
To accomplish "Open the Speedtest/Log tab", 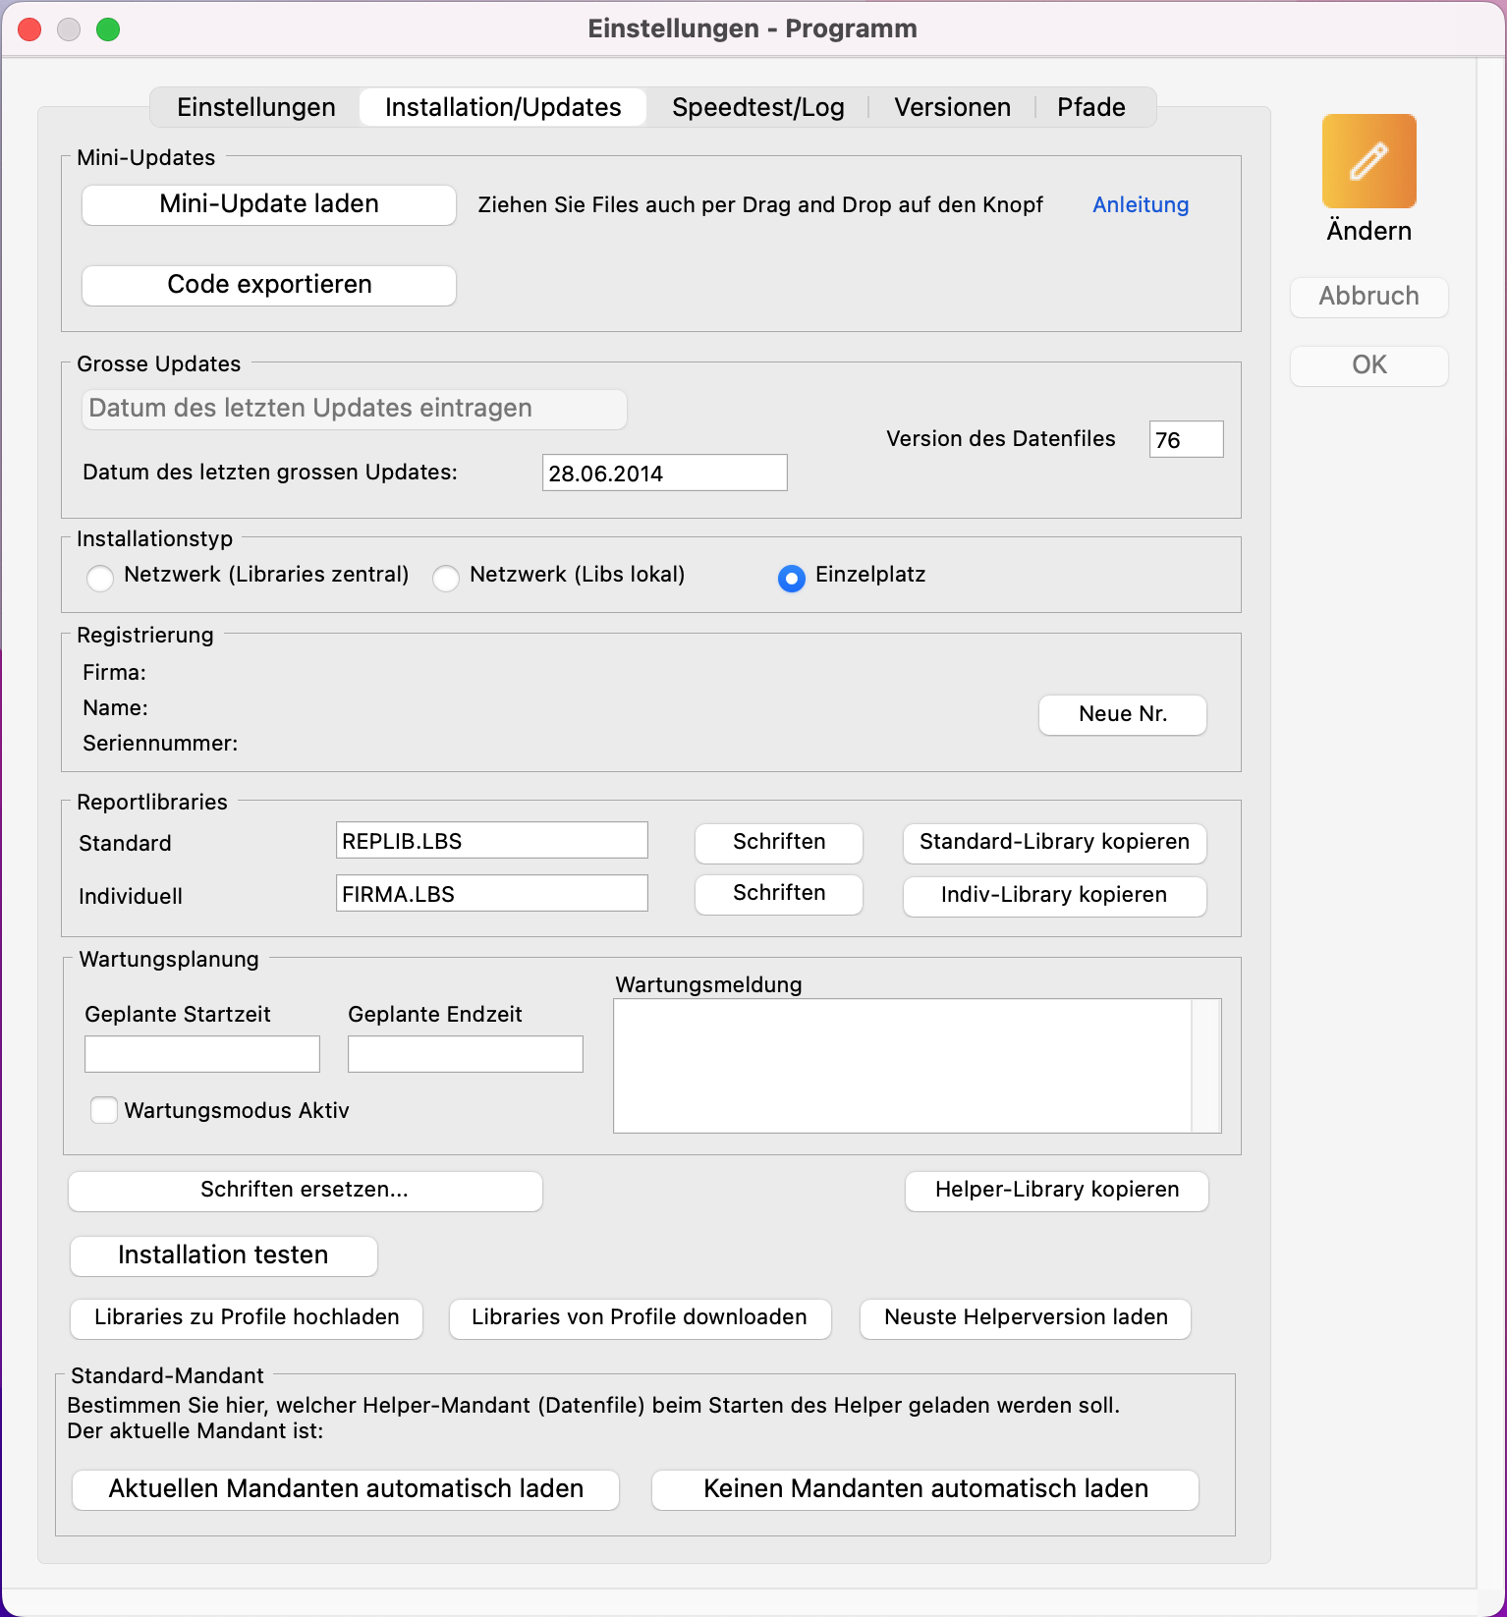I will pos(757,107).
